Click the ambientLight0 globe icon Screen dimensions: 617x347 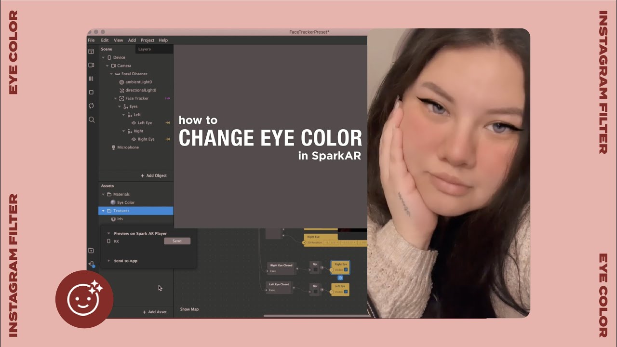coord(121,82)
